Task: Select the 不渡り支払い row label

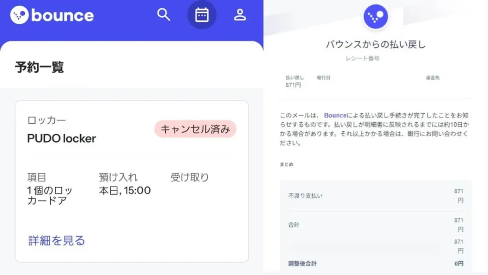Action: 305,196
